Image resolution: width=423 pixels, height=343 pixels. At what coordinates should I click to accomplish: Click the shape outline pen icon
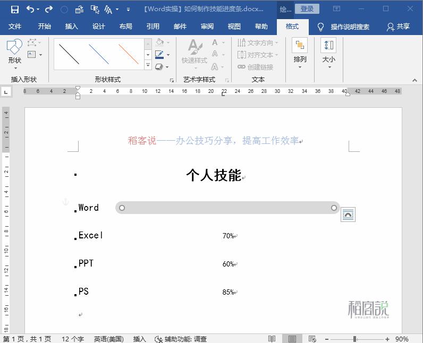coord(160,55)
